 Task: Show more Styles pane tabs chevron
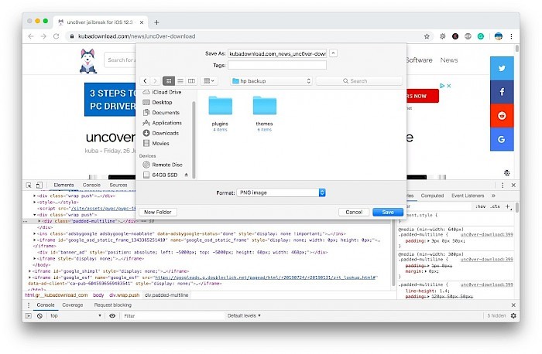(493, 196)
